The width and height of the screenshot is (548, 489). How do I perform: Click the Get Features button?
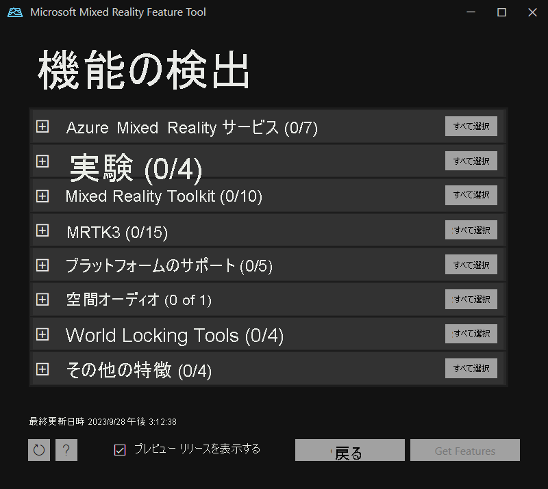(464, 450)
